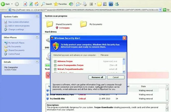
Task: Open Change a settings link
Action: point(16,30)
